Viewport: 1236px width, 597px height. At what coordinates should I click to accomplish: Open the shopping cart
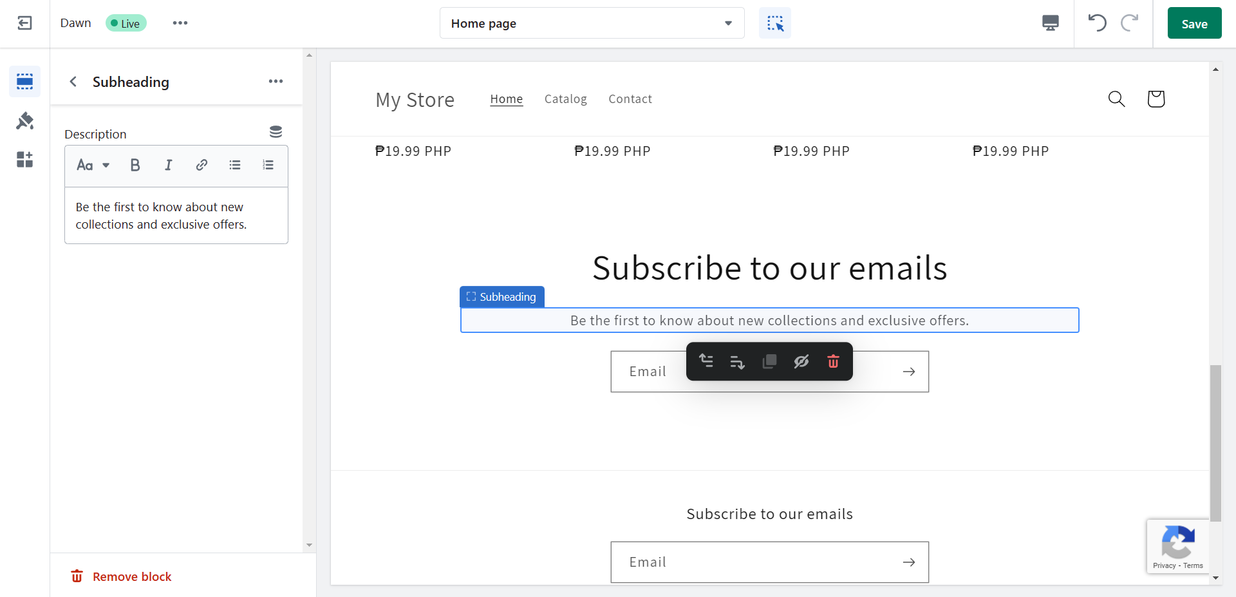pos(1156,99)
